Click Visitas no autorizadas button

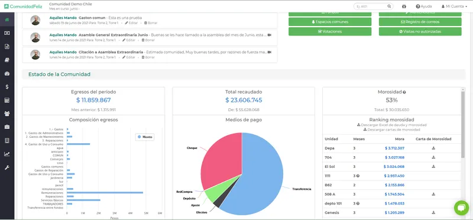pyautogui.click(x=420, y=31)
